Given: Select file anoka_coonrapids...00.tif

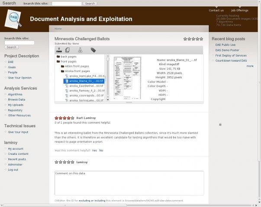Looking at the screenshot, I should [x=87, y=96].
